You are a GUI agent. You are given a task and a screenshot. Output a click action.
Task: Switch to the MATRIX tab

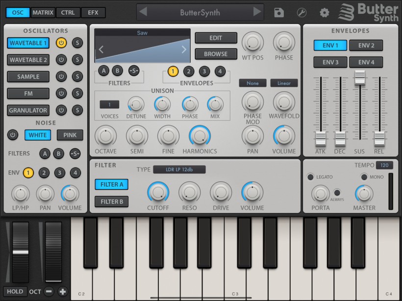pos(43,13)
